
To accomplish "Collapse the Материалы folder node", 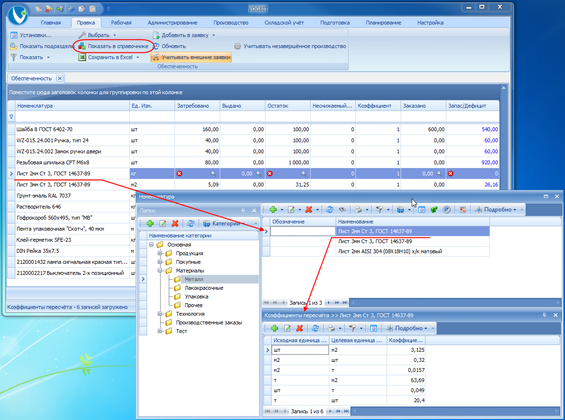I will click(160, 271).
